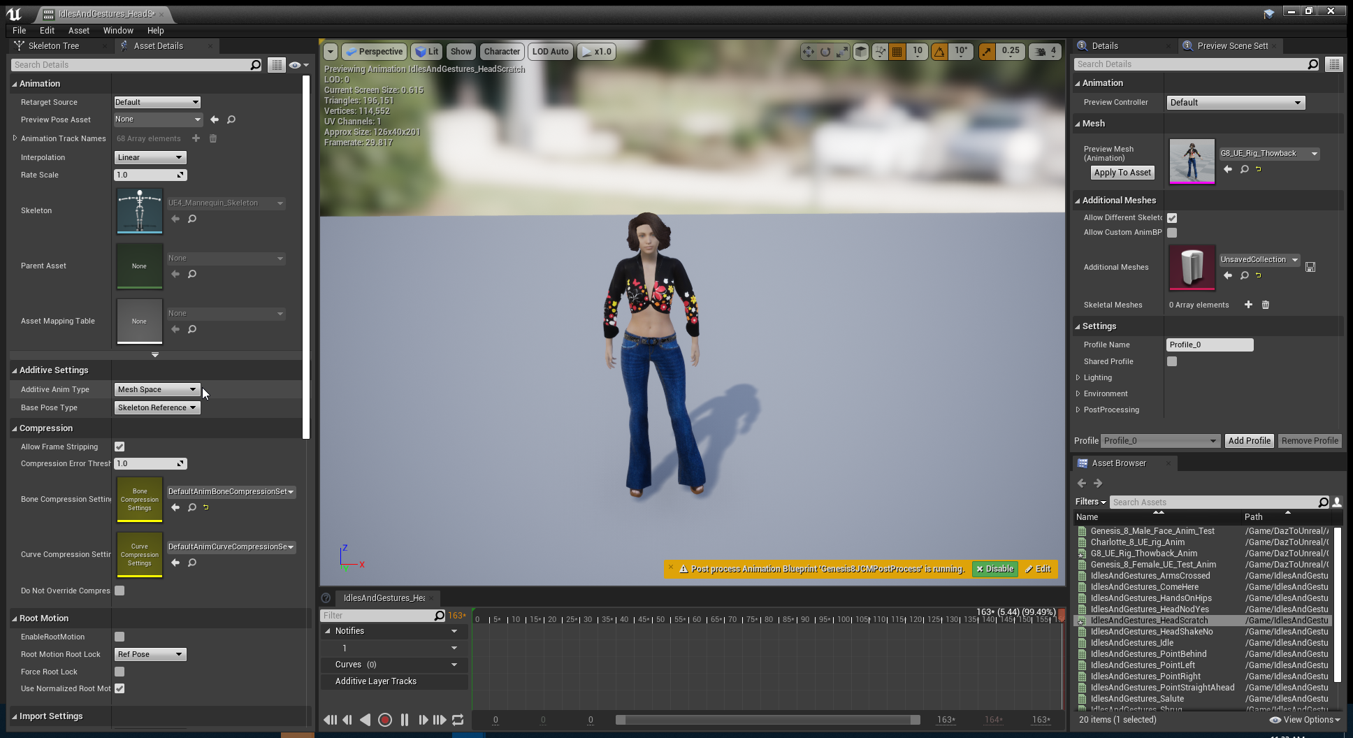Pause the animation playback

(x=404, y=720)
